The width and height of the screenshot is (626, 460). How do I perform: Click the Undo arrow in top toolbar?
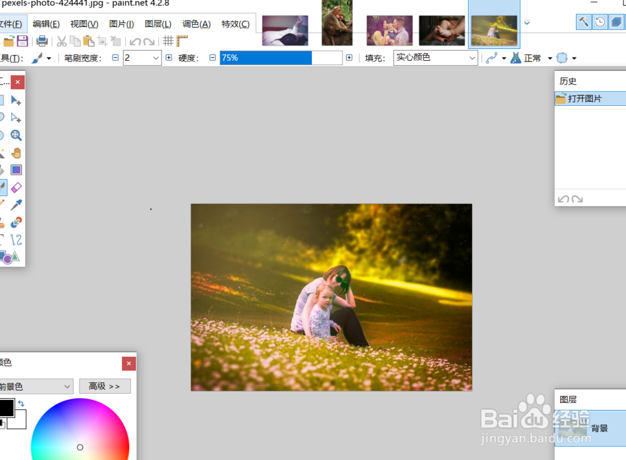135,41
